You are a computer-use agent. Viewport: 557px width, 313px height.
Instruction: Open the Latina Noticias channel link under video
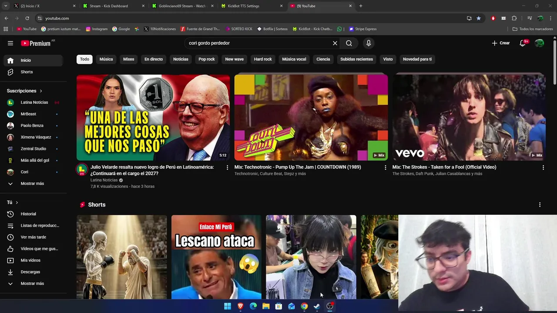(x=104, y=180)
